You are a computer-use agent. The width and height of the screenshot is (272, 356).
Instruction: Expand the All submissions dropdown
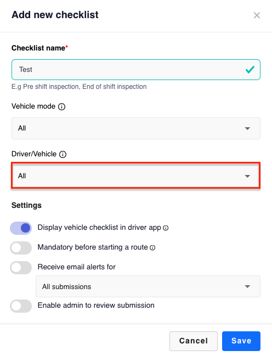coord(148,286)
